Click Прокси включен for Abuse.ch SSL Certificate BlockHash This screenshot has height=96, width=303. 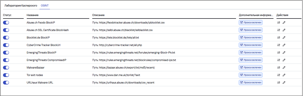tap(250, 30)
